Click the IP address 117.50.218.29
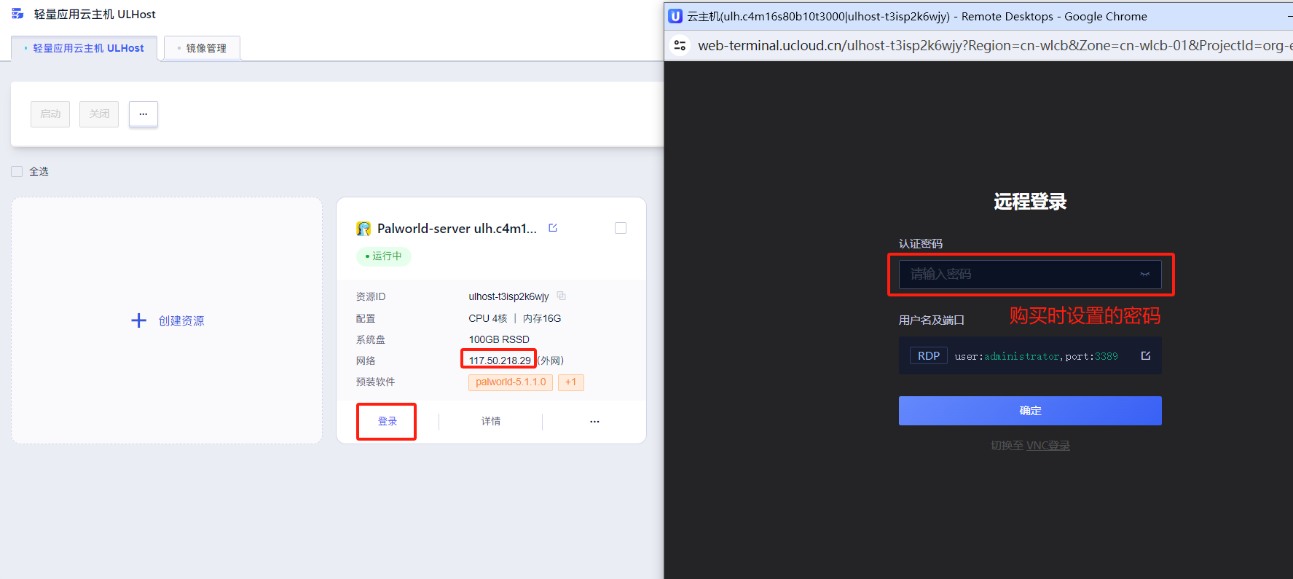 tap(500, 361)
